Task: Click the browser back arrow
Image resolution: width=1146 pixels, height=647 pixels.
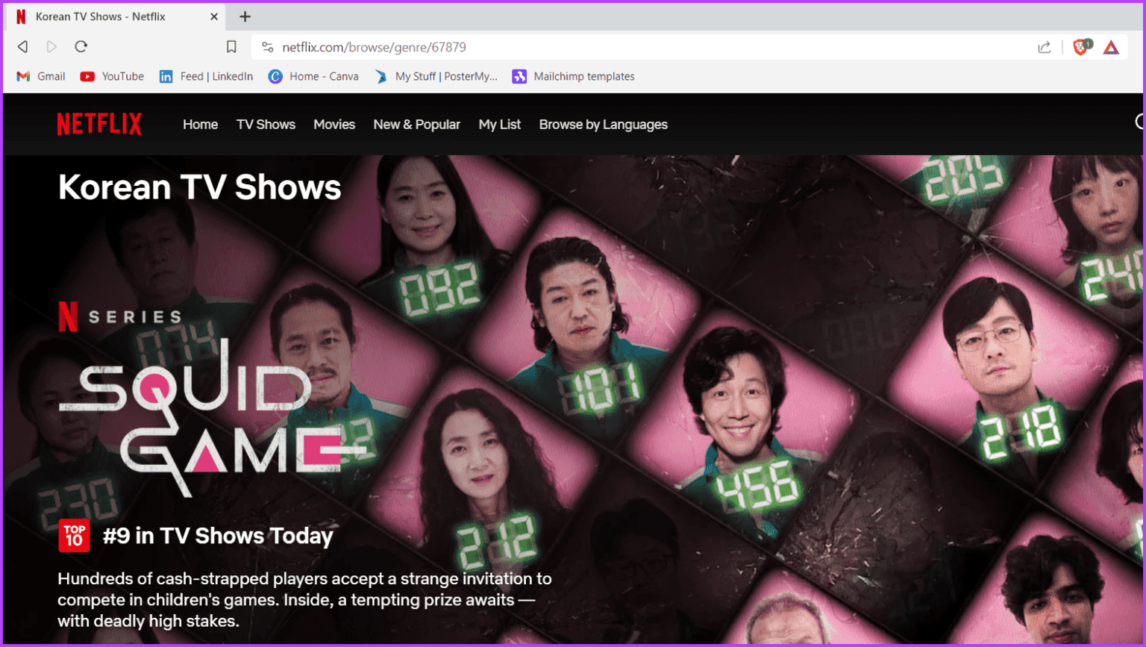Action: click(23, 47)
